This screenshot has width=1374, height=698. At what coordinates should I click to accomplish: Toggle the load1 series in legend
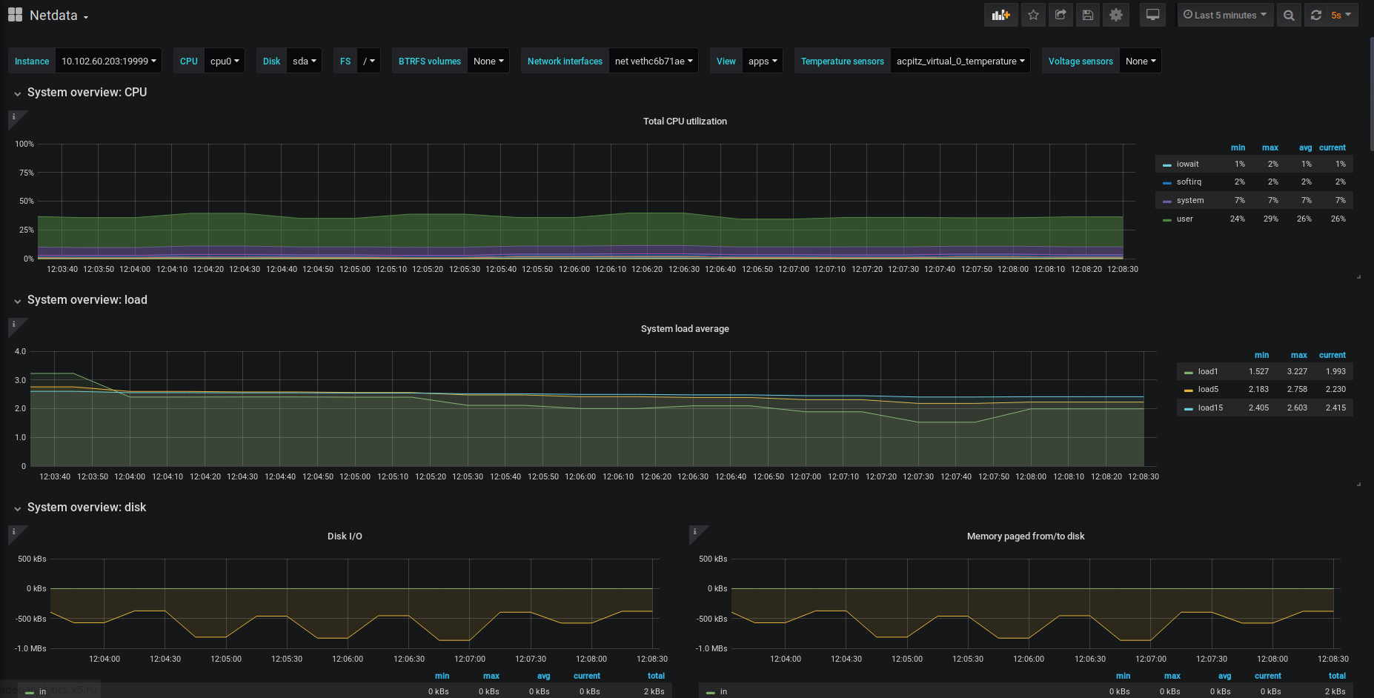[1208, 371]
